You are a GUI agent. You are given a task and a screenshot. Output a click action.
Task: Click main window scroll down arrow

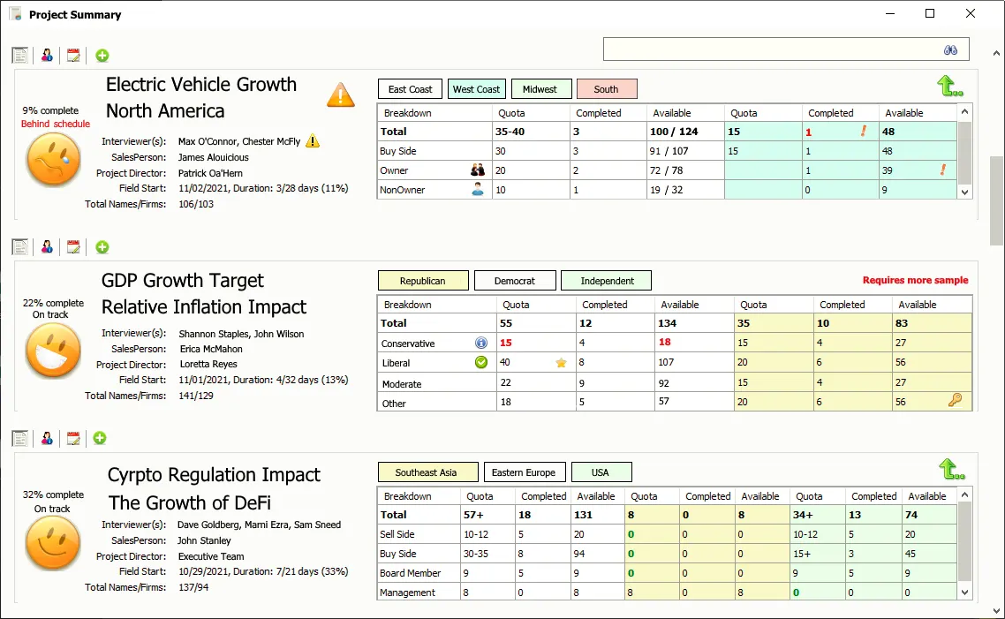pos(997,611)
